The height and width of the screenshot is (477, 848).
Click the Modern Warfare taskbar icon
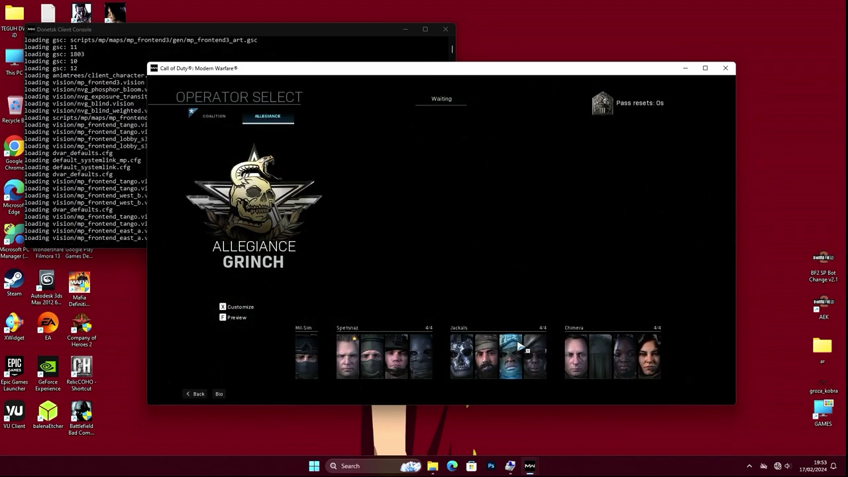point(529,466)
